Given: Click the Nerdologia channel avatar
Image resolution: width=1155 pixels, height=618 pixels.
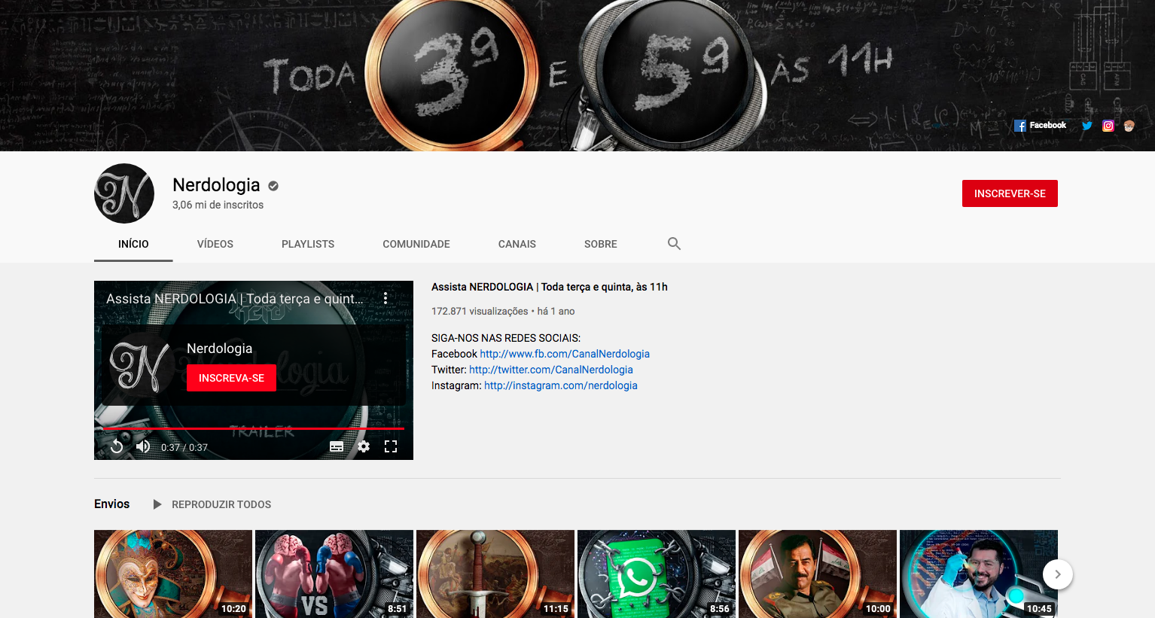Looking at the screenshot, I should [124, 193].
